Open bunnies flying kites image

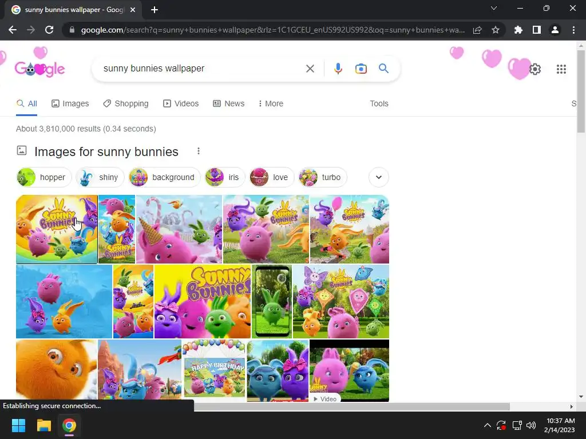coord(341,301)
